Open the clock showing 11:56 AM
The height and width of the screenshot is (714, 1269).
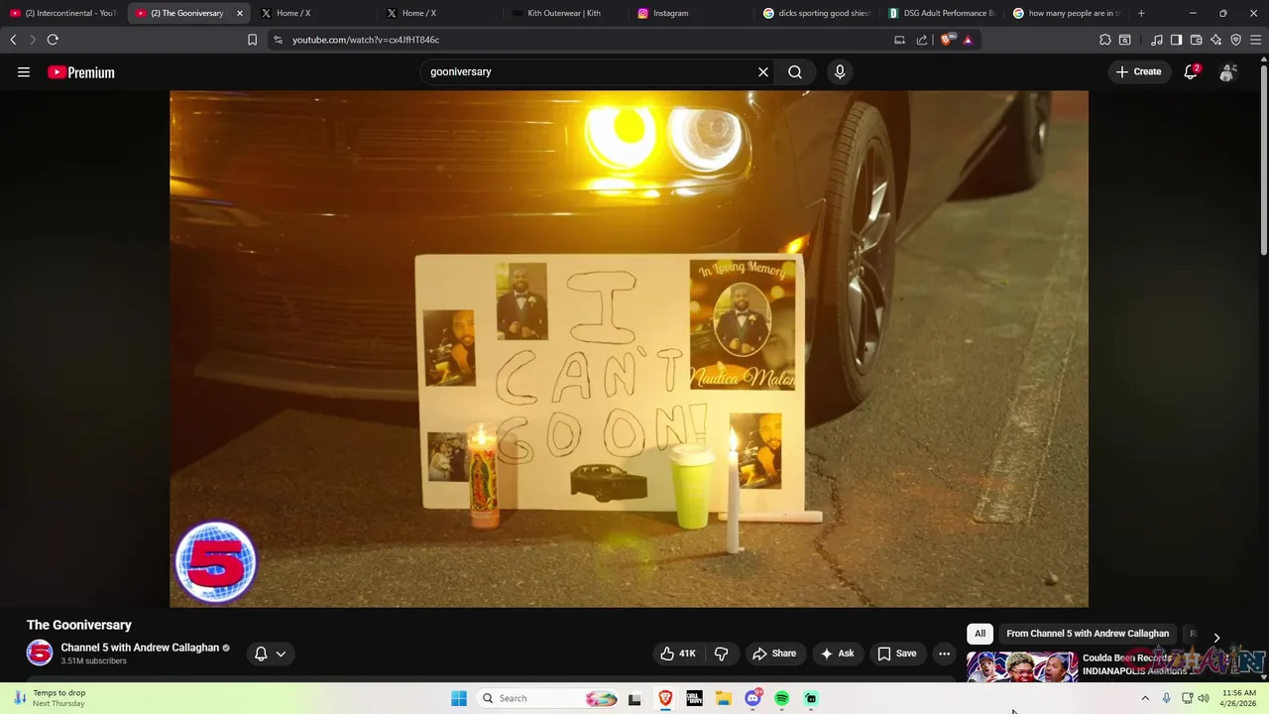point(1239,698)
